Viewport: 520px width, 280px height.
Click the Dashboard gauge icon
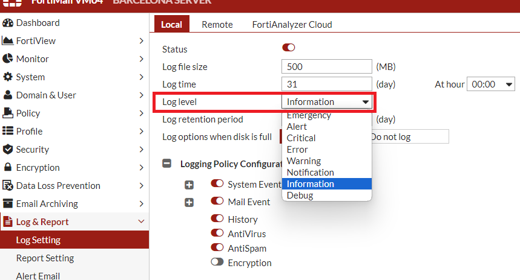point(8,23)
